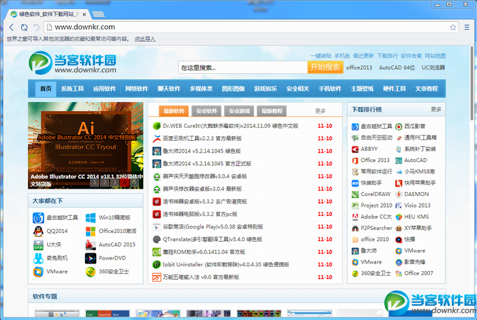Click the downkr site logo

72,63
